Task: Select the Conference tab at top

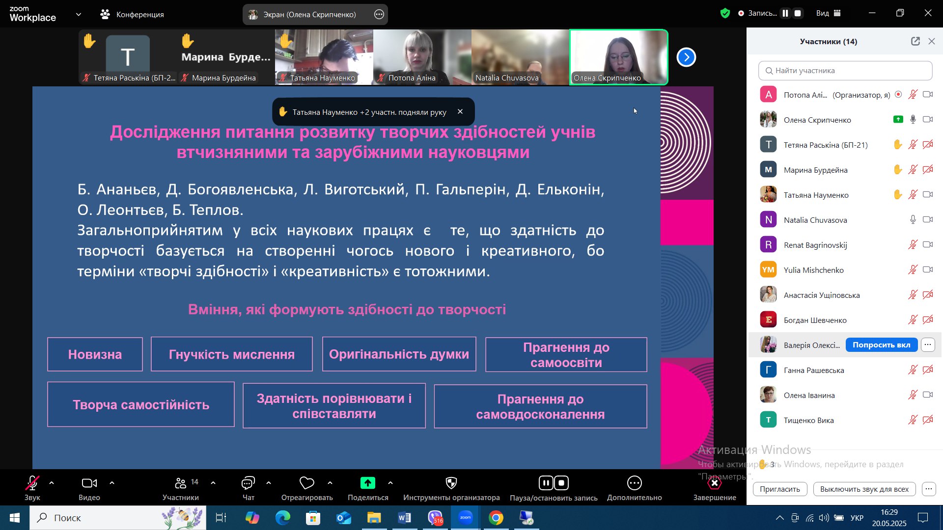Action: tap(132, 14)
